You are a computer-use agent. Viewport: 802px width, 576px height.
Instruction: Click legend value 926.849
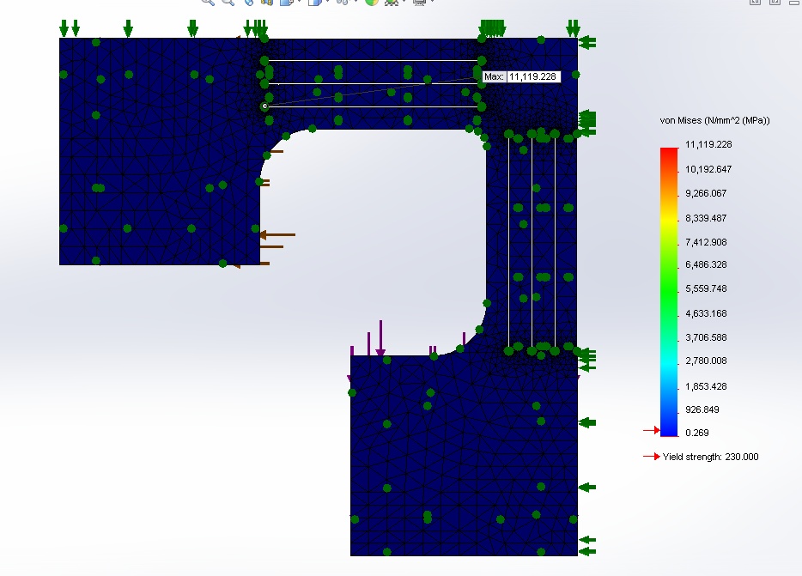(702, 409)
